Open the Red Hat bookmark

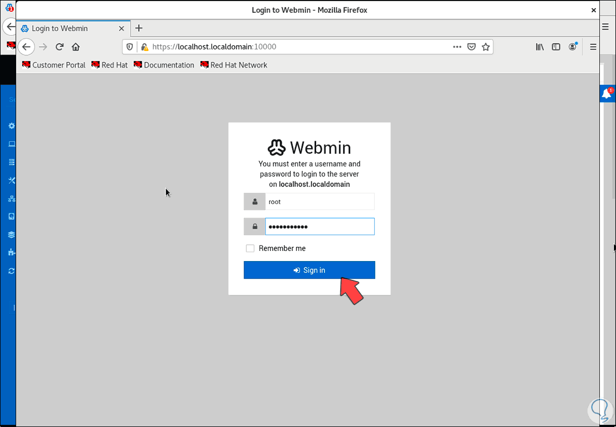[110, 65]
